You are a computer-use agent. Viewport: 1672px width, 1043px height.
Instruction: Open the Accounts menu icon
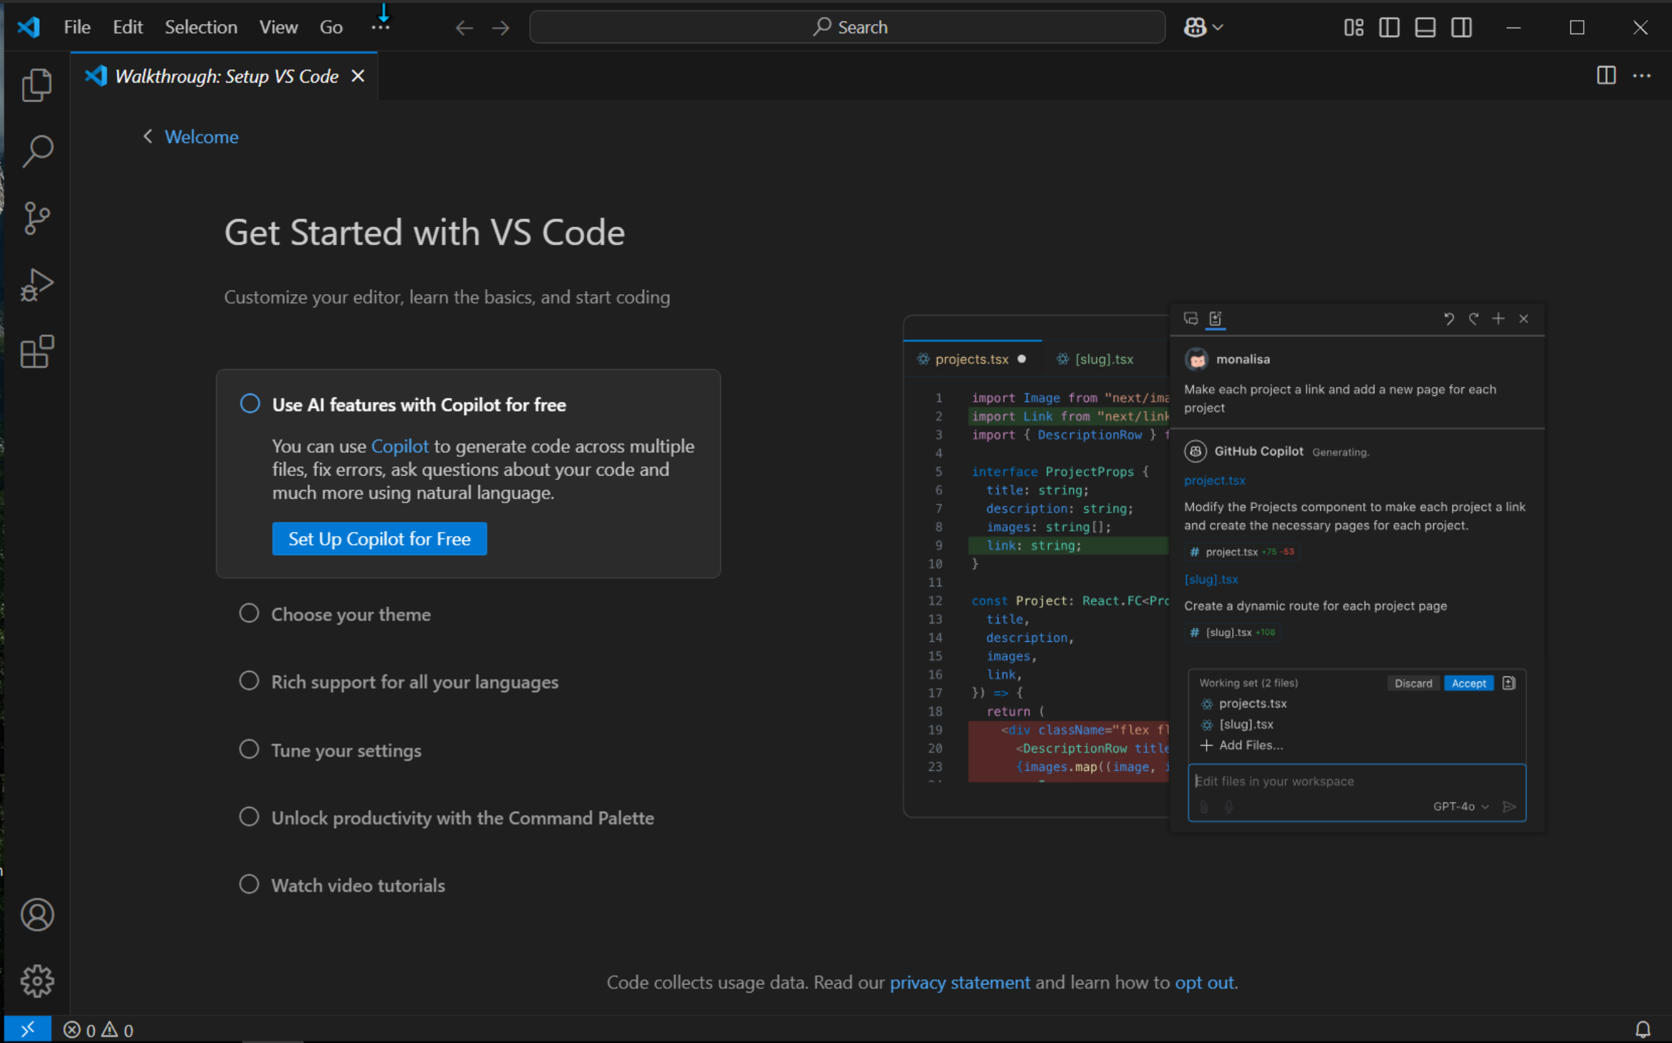click(37, 915)
